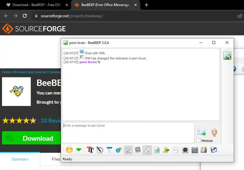Toggle the ABC spell checking button
Viewport: 244px width, 170px height.
click(x=128, y=150)
